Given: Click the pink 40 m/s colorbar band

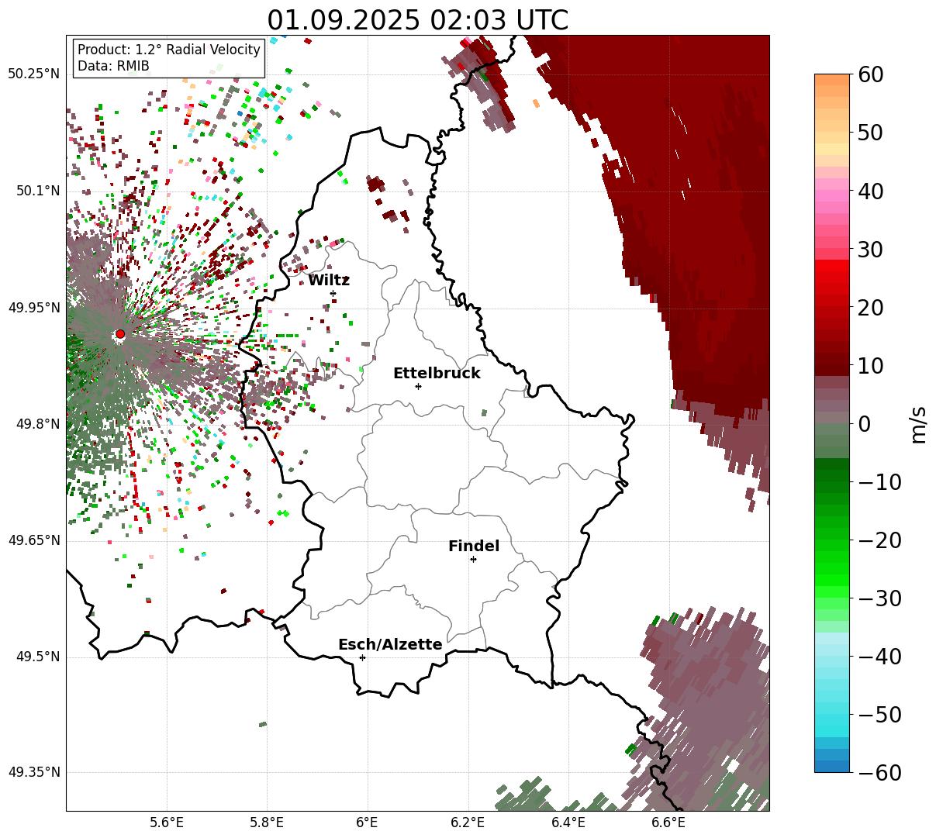Looking at the screenshot, I should tap(832, 191).
